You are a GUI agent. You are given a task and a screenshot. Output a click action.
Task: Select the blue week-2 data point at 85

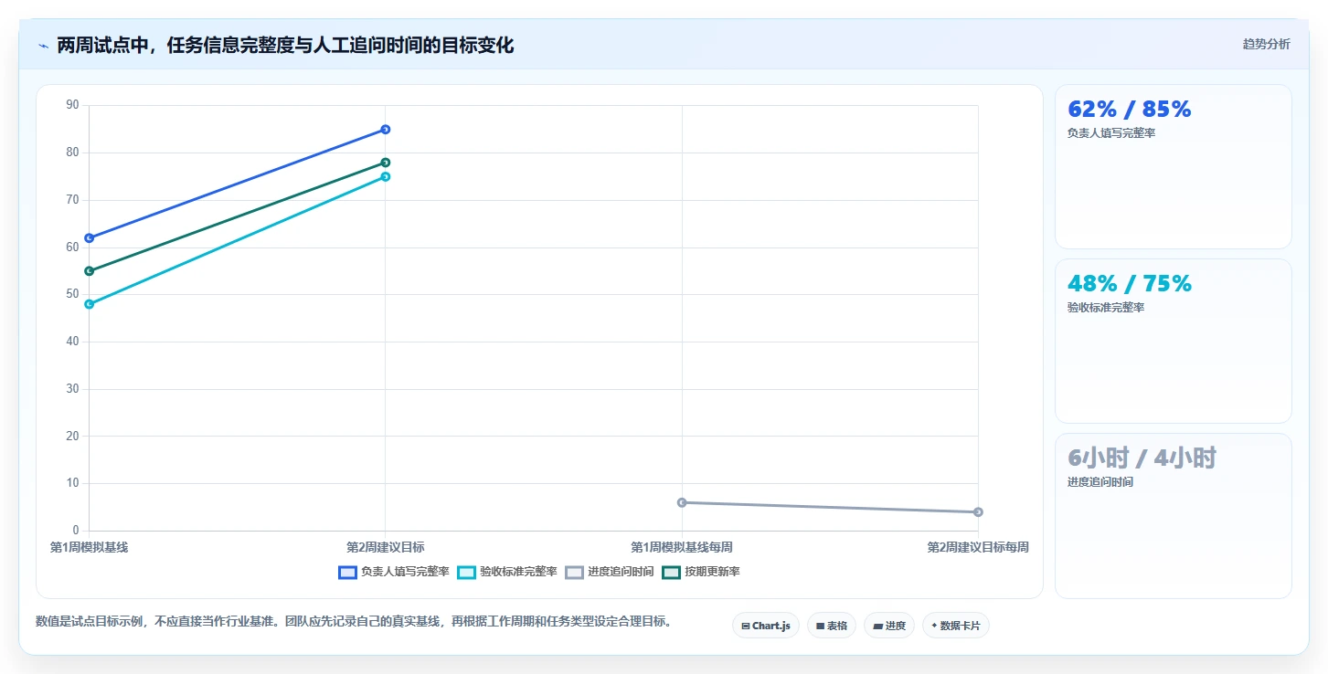(386, 130)
